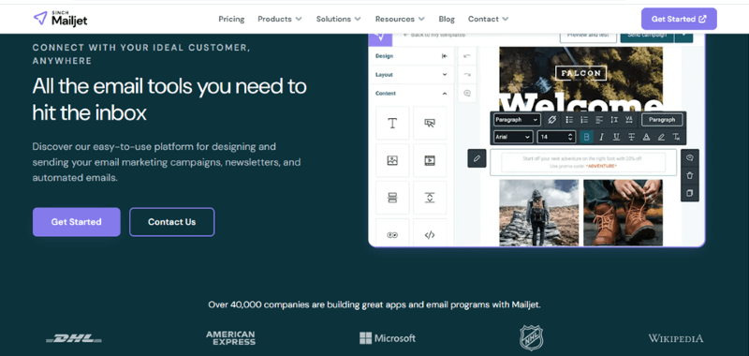Image resolution: width=749 pixels, height=356 pixels.
Task: Click the text alignment icon
Action: (599, 120)
